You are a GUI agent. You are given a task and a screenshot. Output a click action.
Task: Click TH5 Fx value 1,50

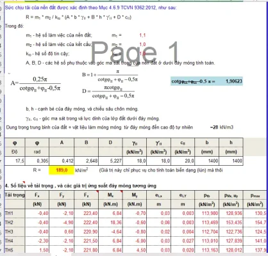(37, 250)
